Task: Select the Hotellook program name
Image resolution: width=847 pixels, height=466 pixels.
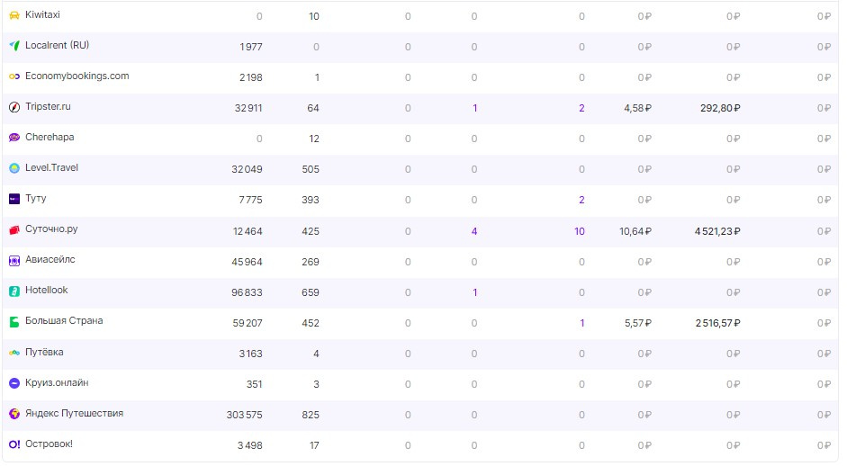Action: click(x=47, y=290)
